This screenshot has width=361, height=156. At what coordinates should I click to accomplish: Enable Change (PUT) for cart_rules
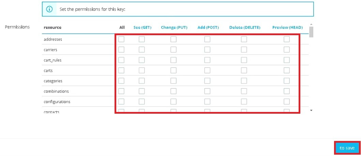tap(174, 60)
